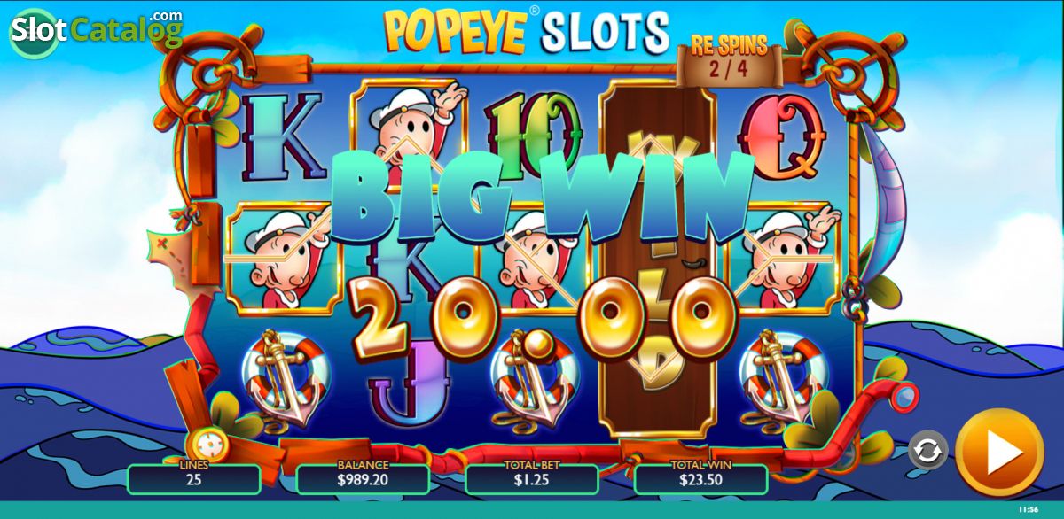1064x519 pixels.
Task: Open the SlotCatalog.com logo link
Action: pyautogui.click(x=96, y=30)
